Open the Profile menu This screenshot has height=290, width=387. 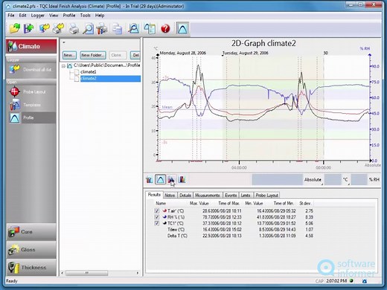(x=69, y=16)
